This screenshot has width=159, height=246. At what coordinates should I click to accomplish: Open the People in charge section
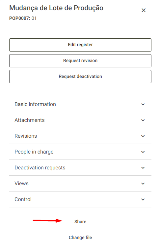(x=80, y=152)
